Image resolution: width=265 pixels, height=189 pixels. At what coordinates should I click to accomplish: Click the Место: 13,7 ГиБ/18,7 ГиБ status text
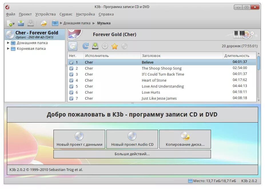pos(214,181)
